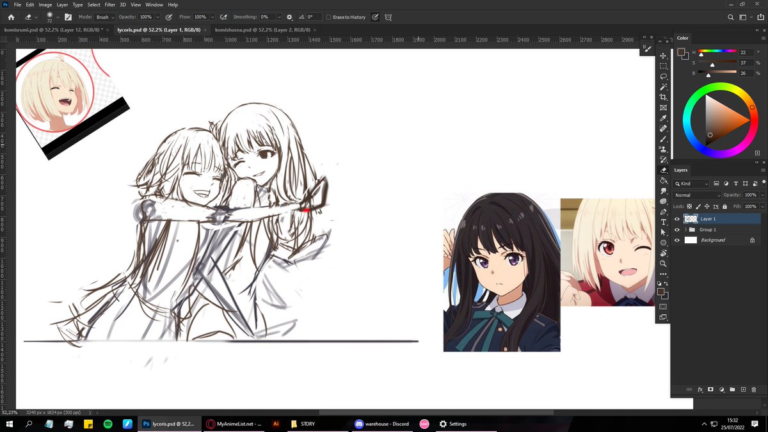Screen dimensions: 768x432
Task: Toggle lock position
Action: pos(707,207)
